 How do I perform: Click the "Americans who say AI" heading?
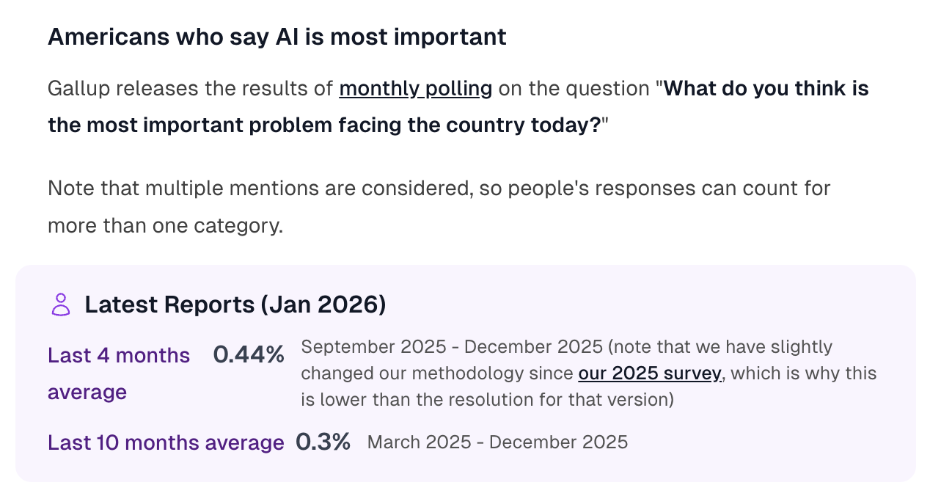(277, 37)
